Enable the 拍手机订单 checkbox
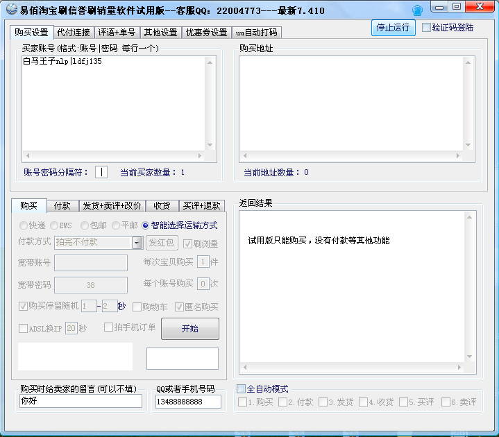This screenshot has width=499, height=437. [108, 327]
